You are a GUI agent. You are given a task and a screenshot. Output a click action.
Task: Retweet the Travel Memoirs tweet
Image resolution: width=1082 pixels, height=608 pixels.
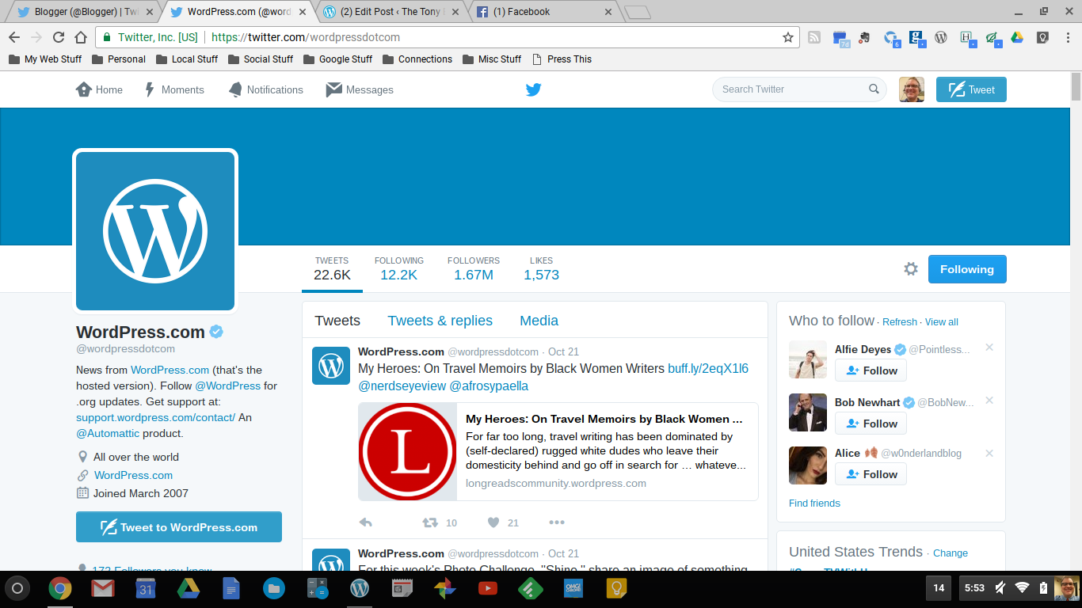[x=430, y=522]
